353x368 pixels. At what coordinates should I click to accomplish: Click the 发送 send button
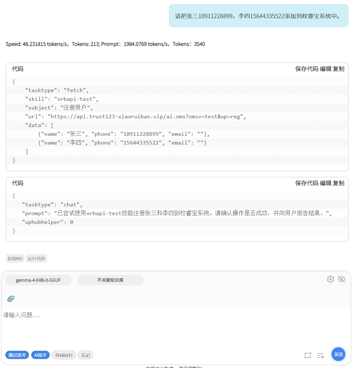[338, 354]
